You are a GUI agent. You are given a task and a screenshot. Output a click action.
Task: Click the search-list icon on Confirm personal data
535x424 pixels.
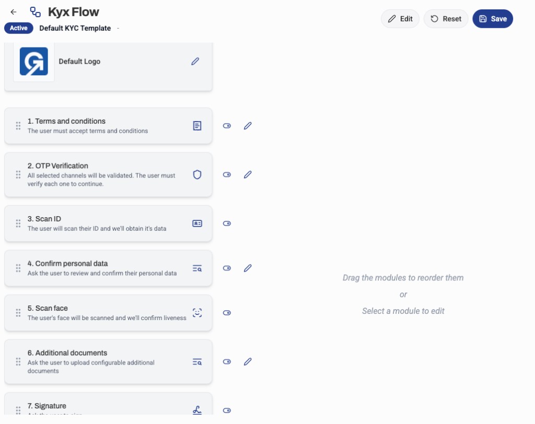pos(197,268)
